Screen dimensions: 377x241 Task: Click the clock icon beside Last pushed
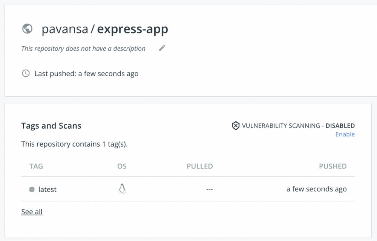[26, 73]
